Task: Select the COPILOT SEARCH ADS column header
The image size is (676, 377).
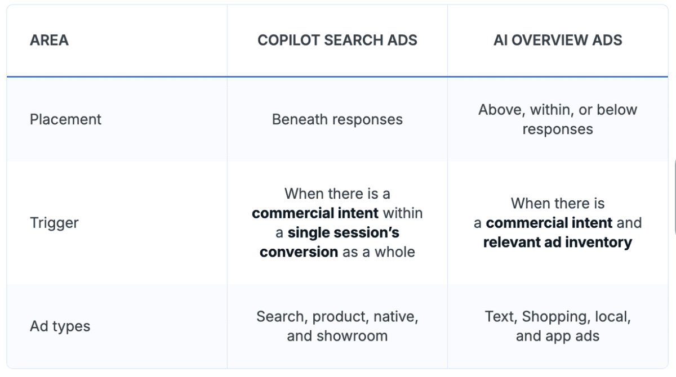Action: point(337,41)
